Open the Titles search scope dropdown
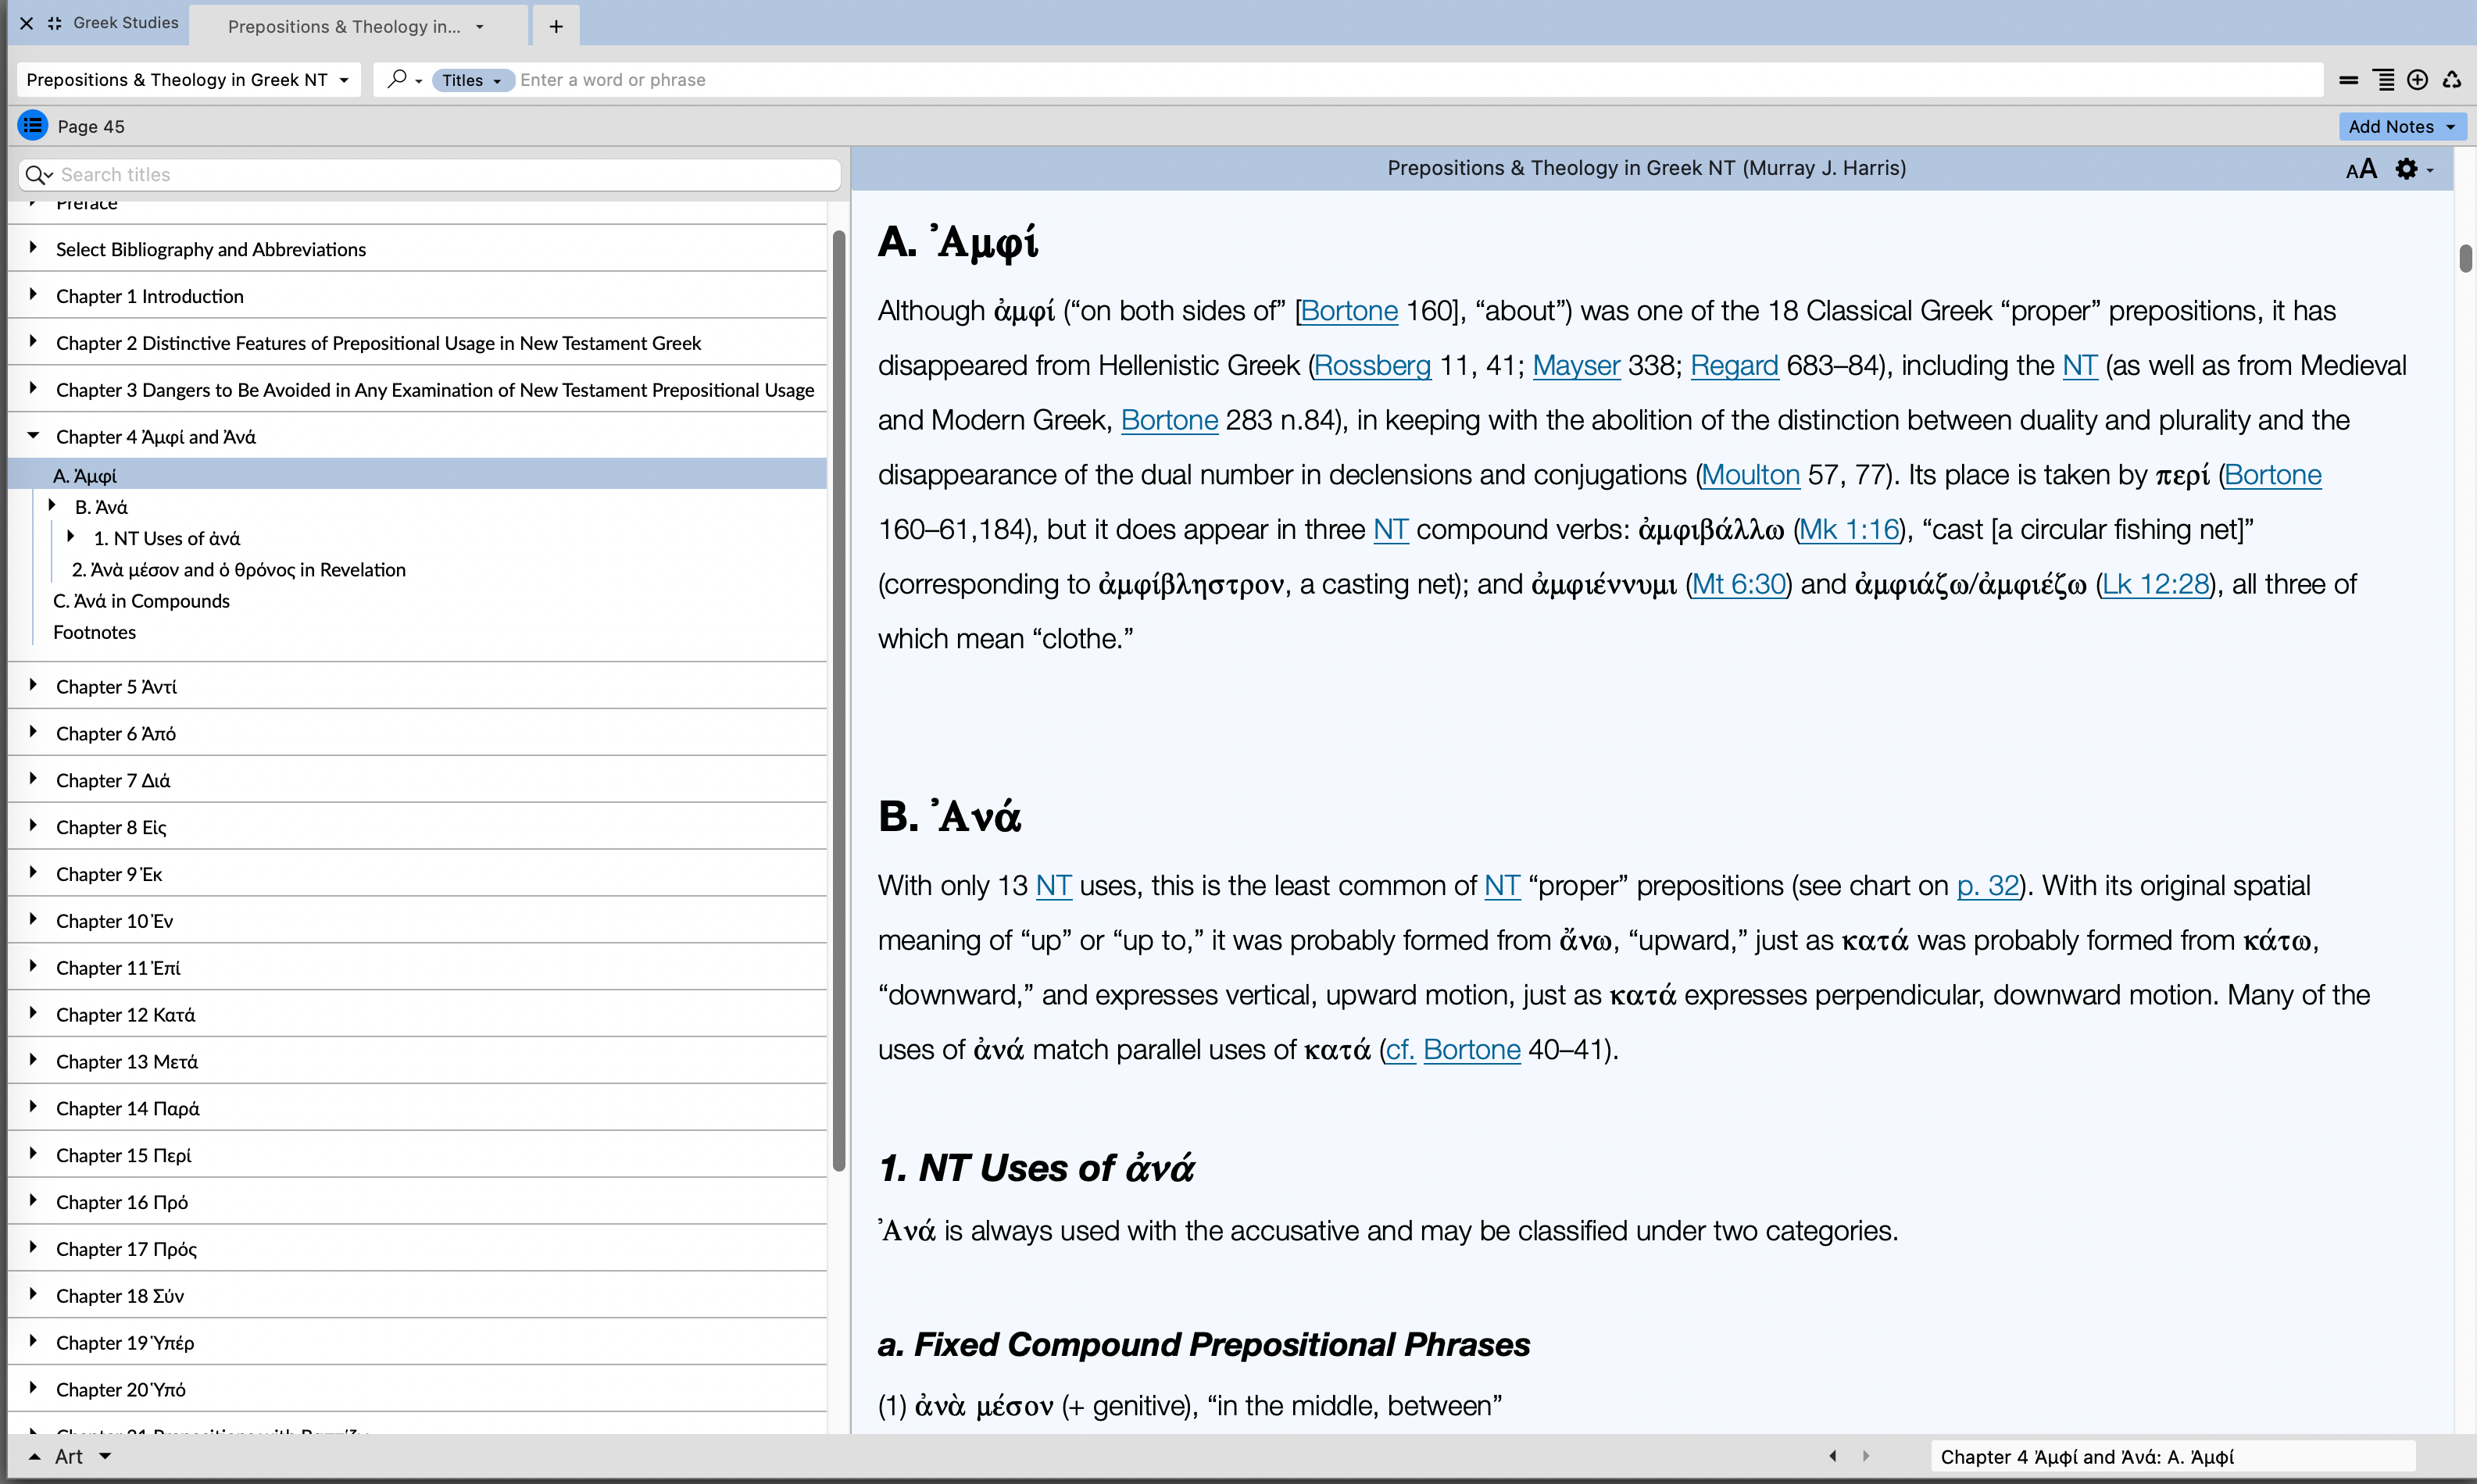Screen dimensions: 2477x1484 click(472, 80)
